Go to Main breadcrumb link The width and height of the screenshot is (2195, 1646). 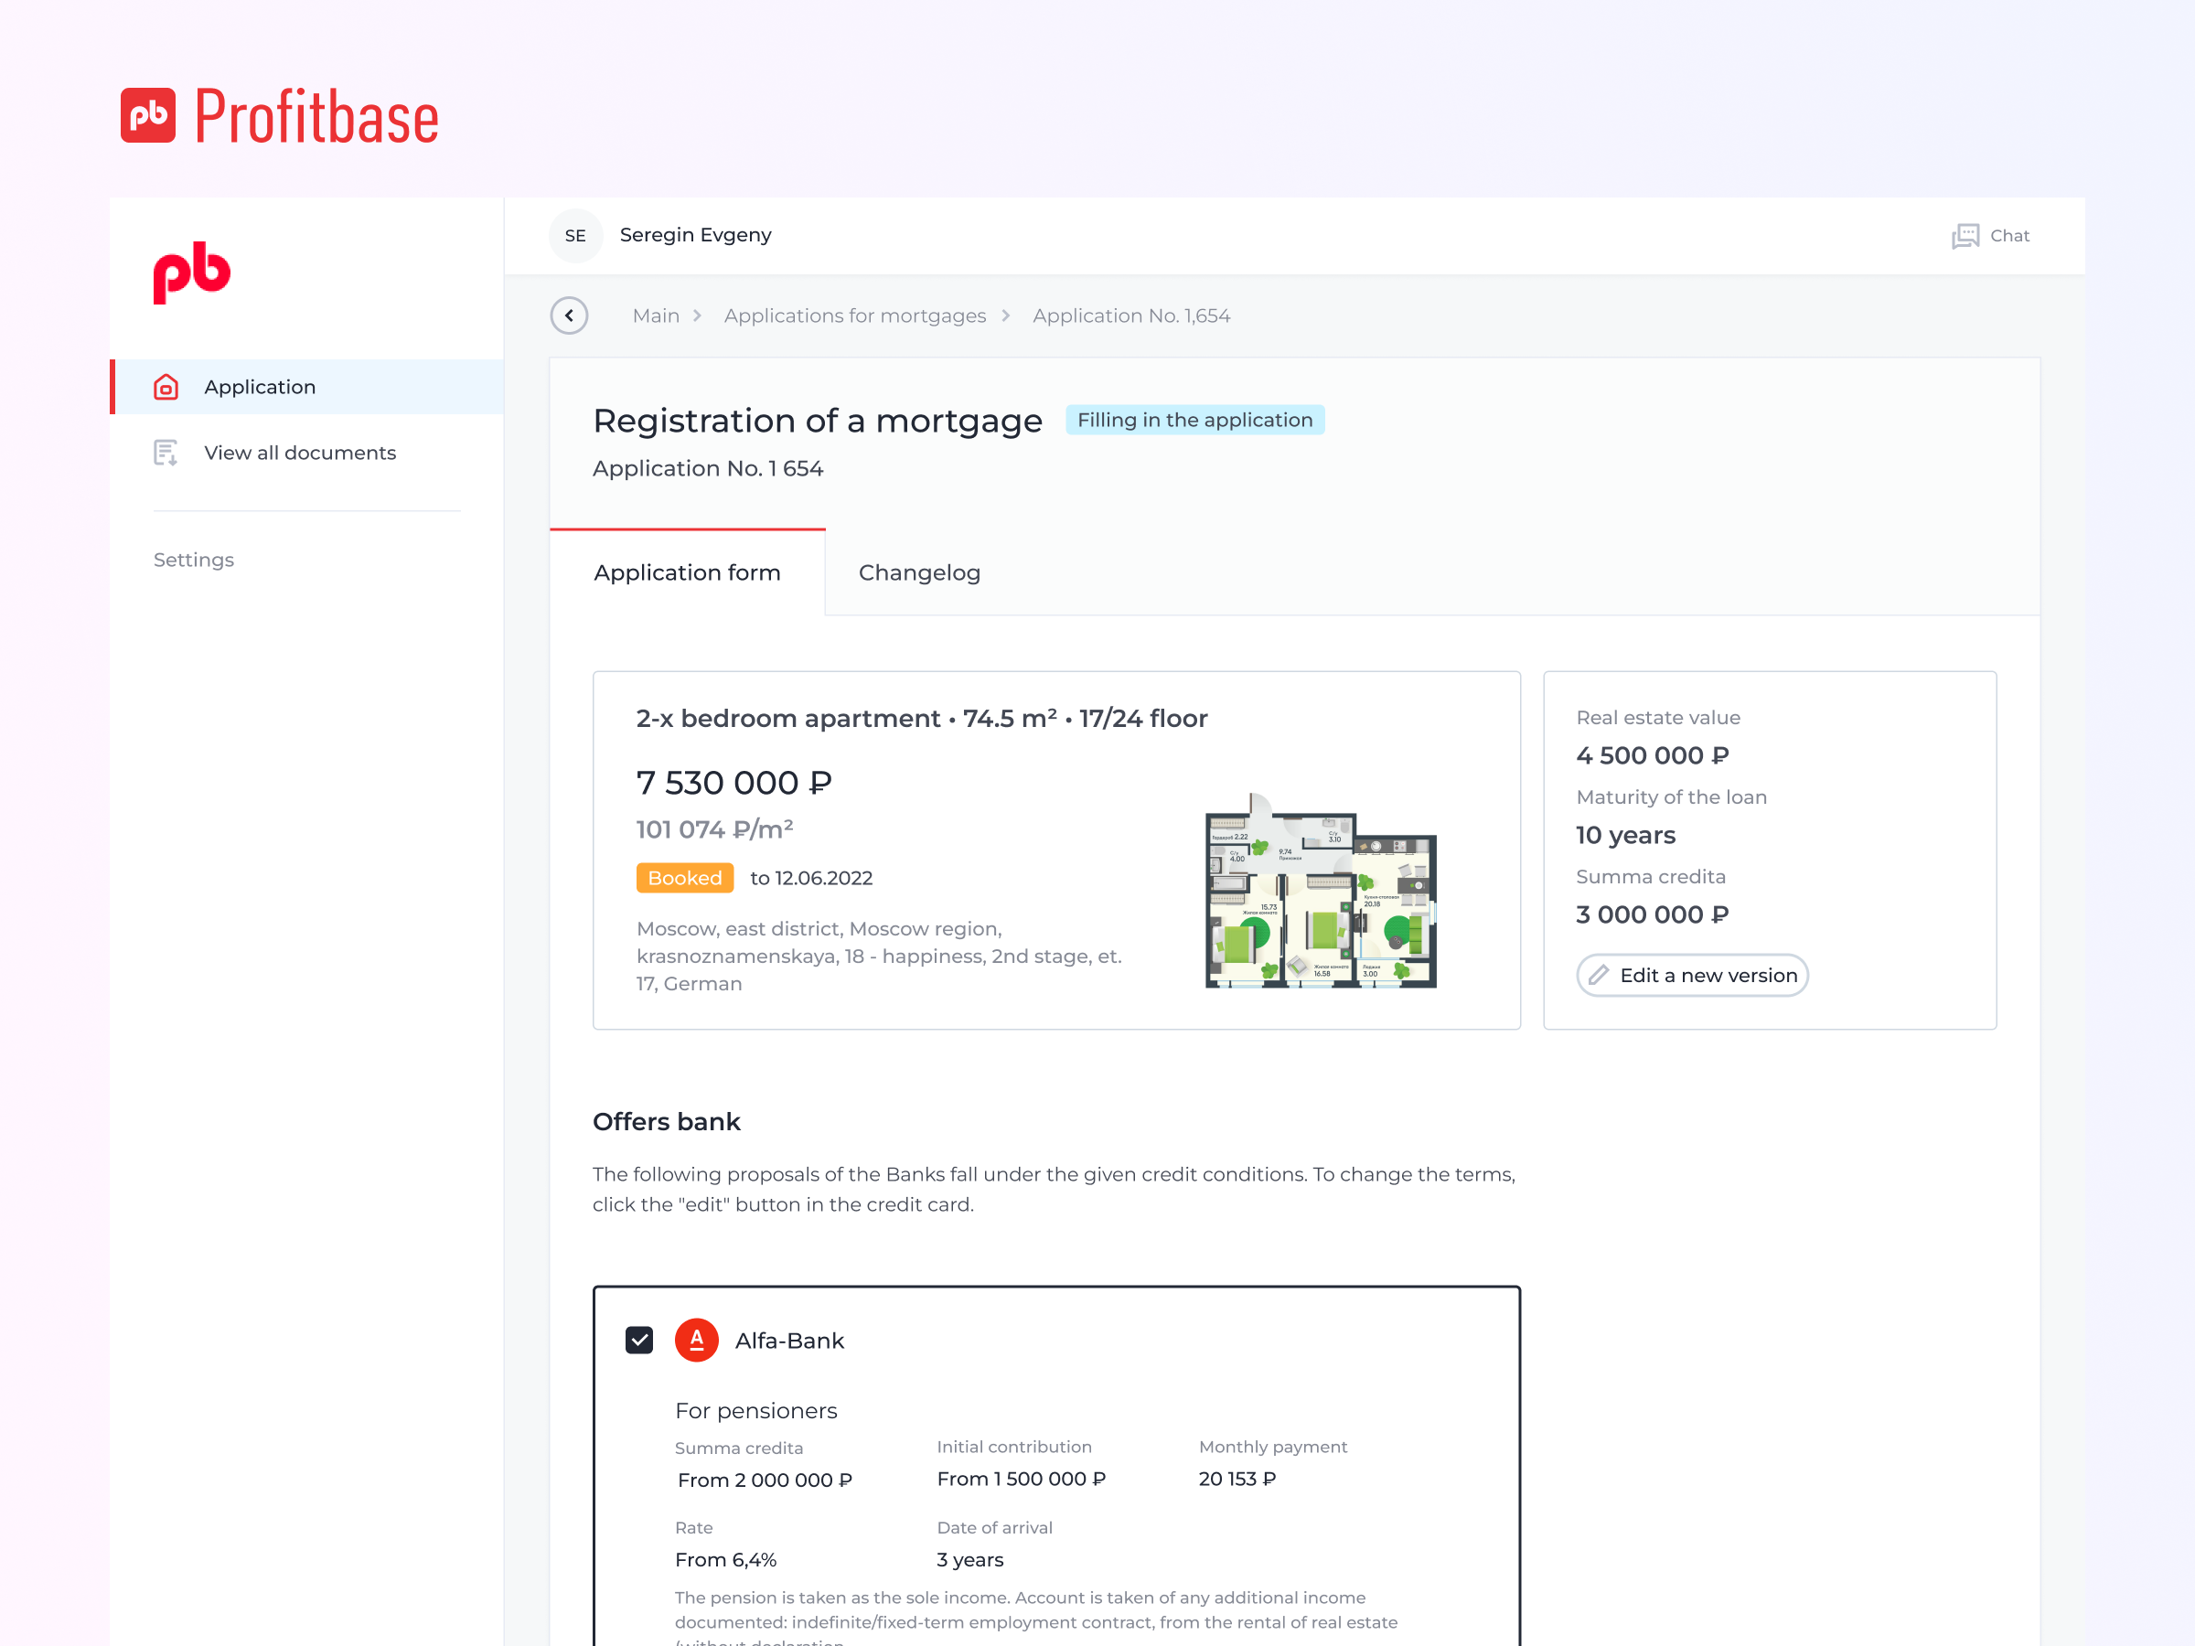(x=656, y=315)
